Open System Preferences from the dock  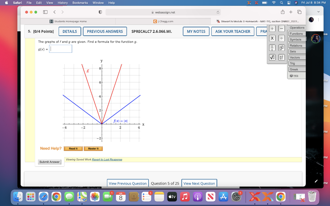[x=236, y=197]
